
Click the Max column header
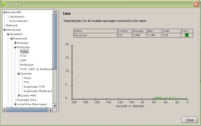click(154, 31)
